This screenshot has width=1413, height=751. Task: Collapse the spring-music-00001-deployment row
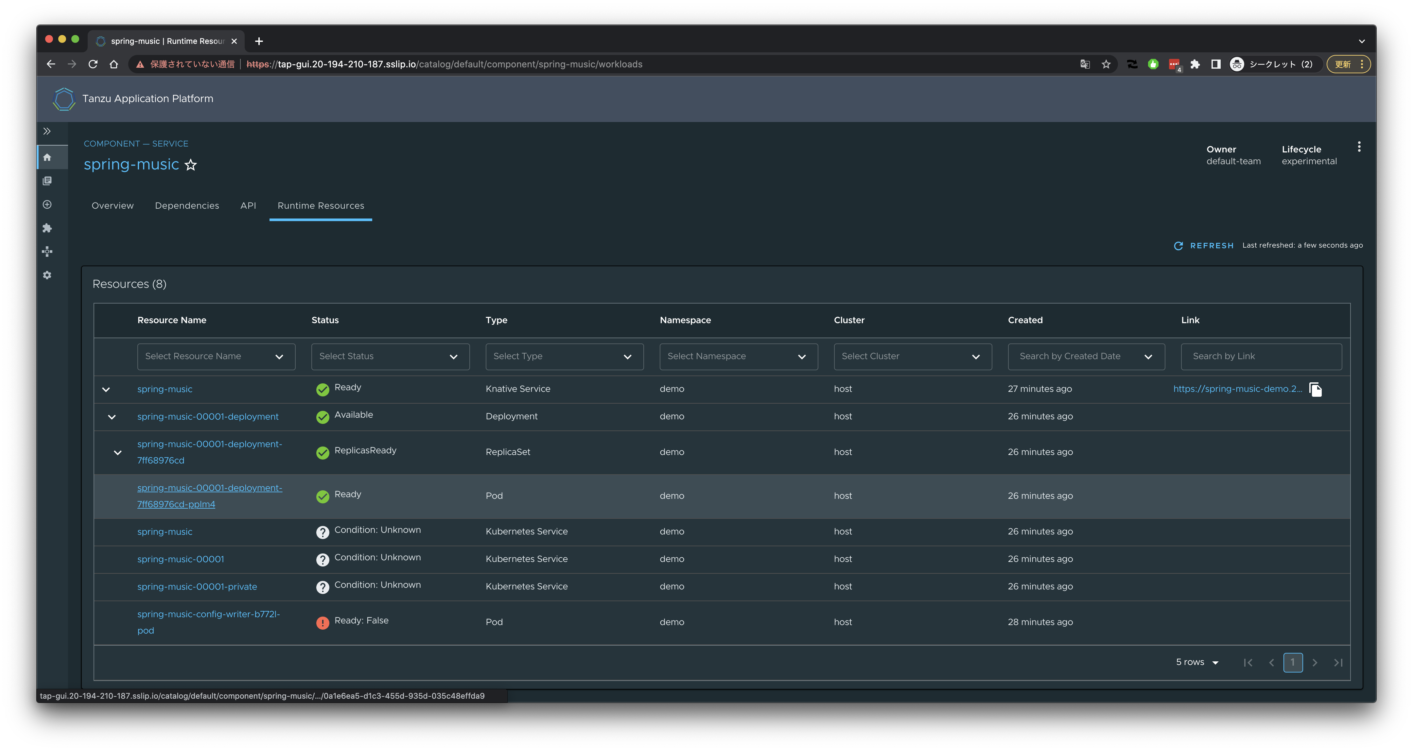click(x=112, y=417)
